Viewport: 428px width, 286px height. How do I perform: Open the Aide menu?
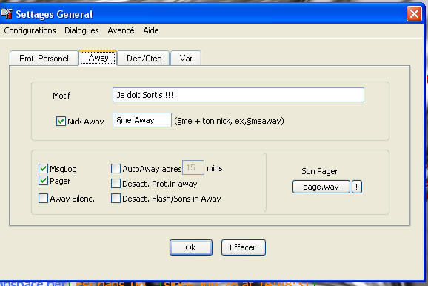[151, 30]
